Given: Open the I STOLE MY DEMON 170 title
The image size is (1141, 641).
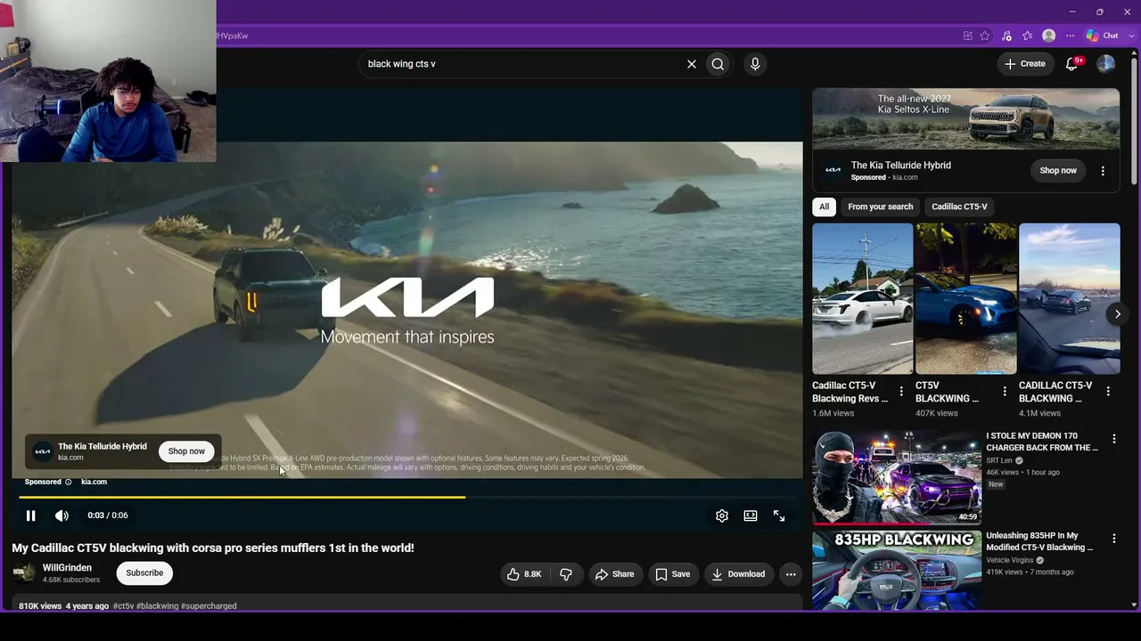Looking at the screenshot, I should coord(1042,442).
